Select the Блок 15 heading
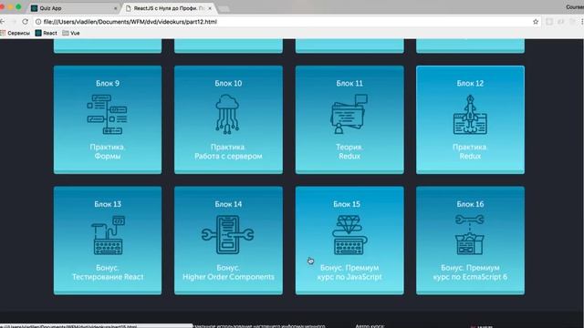This screenshot has height=328, width=584. [347, 204]
